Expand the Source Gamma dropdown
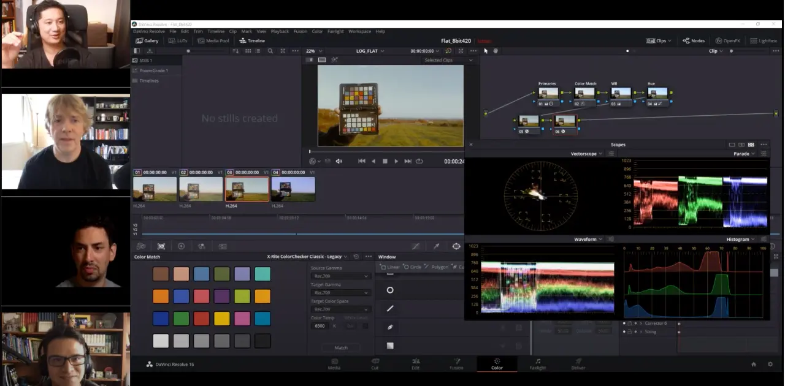Screen dimensions: 785x386 coord(340,276)
